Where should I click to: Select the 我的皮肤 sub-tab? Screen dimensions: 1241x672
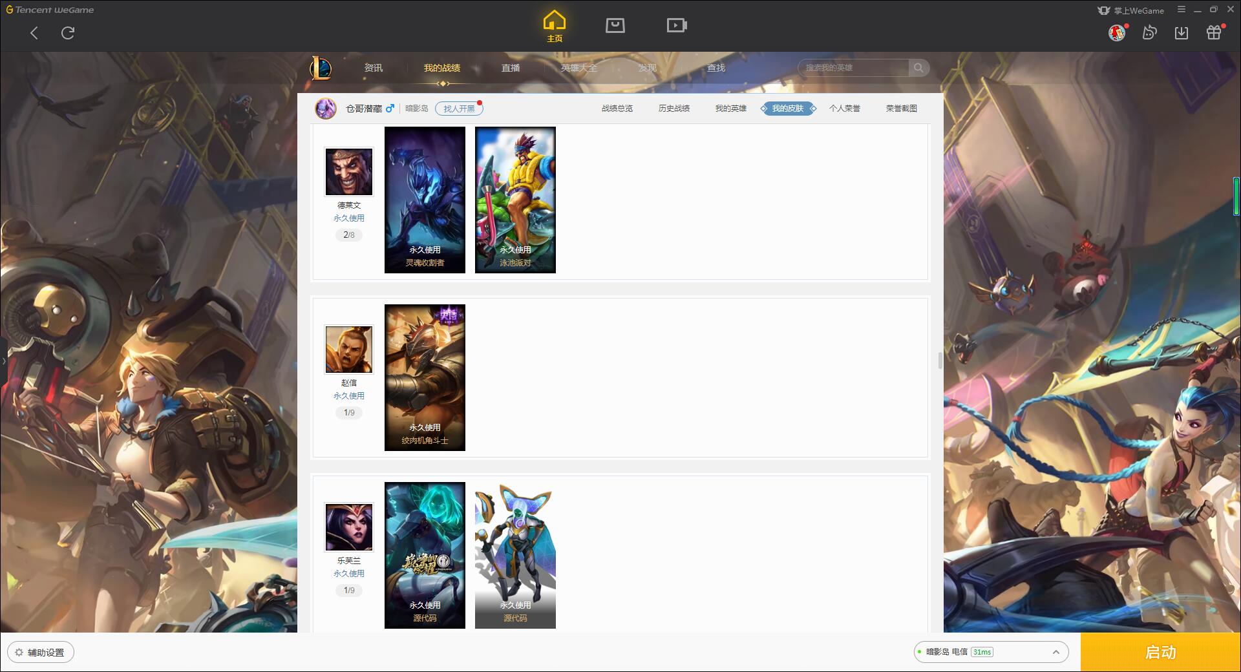[x=788, y=109]
